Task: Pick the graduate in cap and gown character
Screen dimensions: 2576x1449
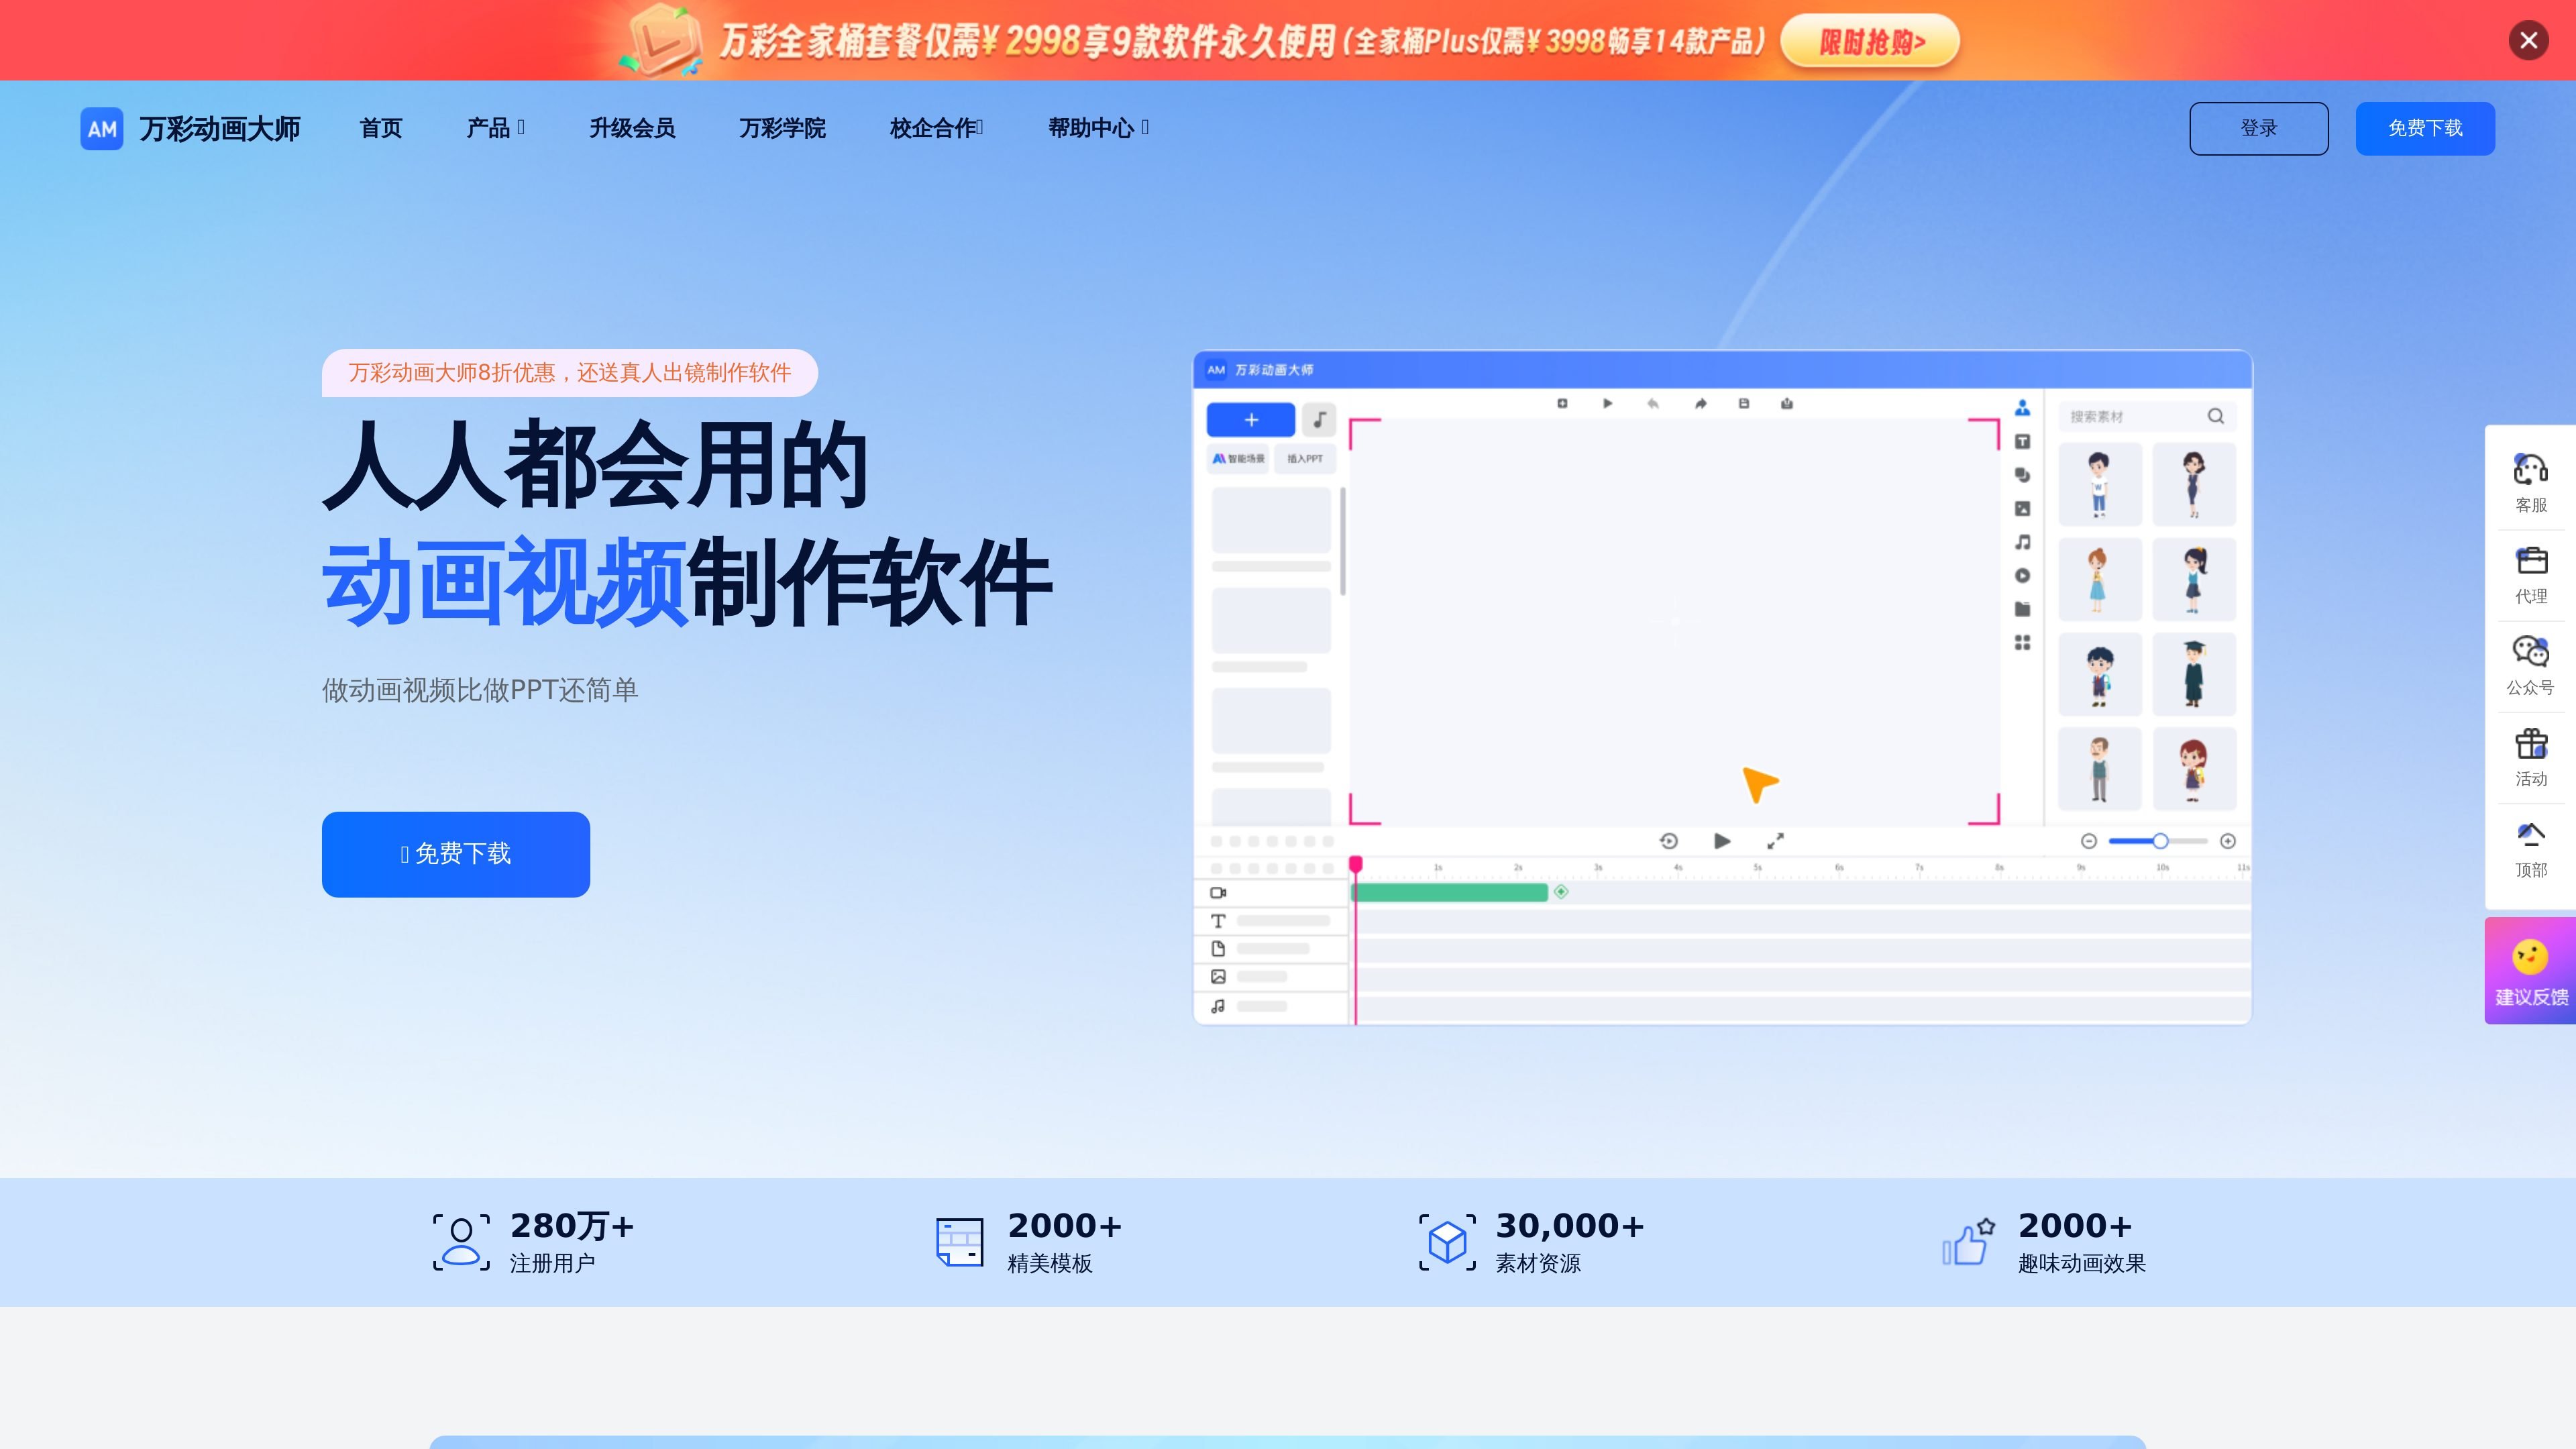Action: point(2194,675)
